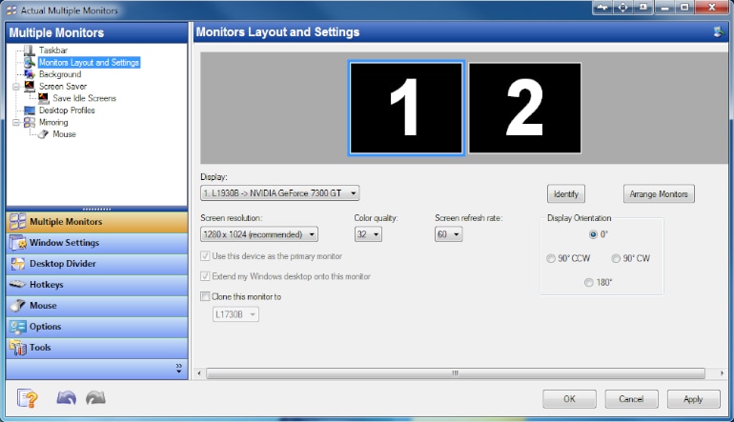
Task: Click the Save Idle Screens icon
Action: [x=44, y=98]
